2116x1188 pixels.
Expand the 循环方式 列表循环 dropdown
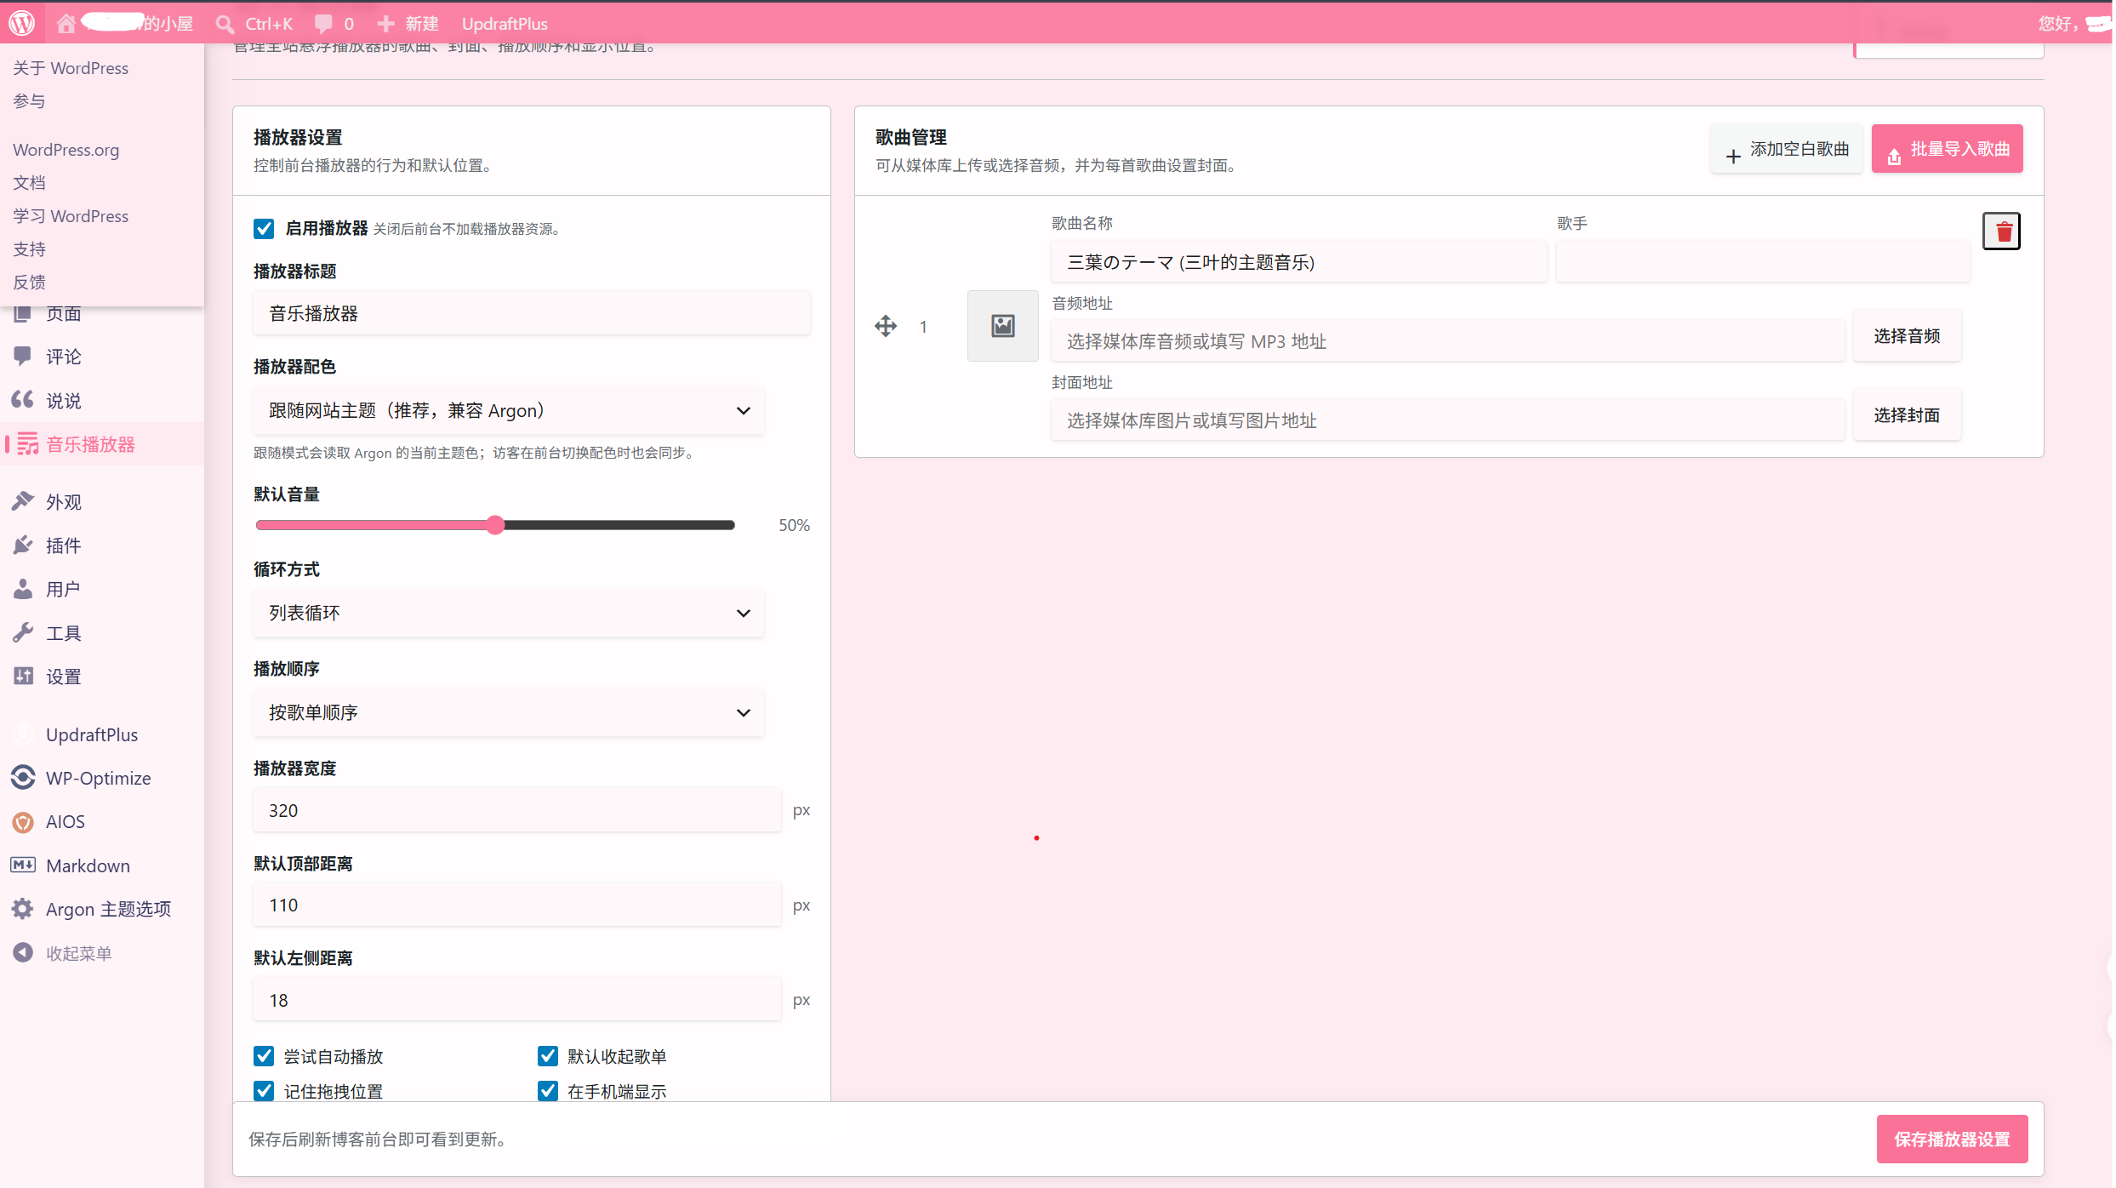(509, 613)
